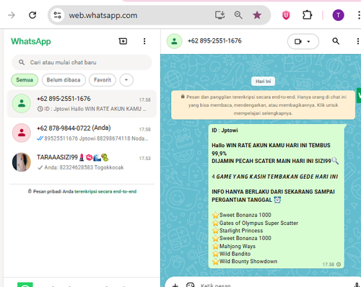Click the 'Cari atau mulai chat baru' search field
This screenshot has height=287, width=361.
[82, 62]
